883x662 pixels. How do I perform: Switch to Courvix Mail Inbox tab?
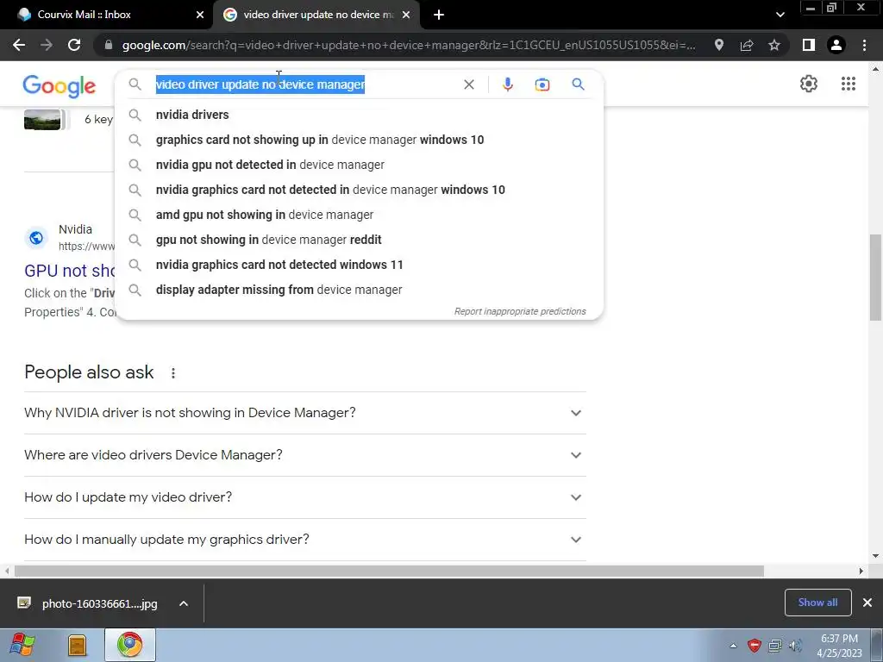pos(106,15)
